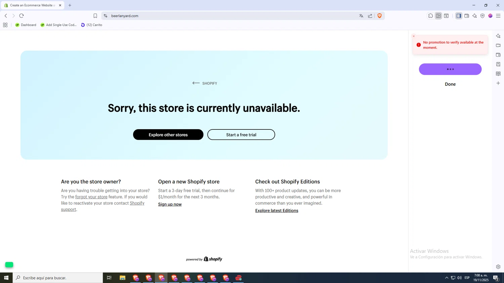
Task: Open the bookmarks bar apps grid icon
Action: (5, 25)
